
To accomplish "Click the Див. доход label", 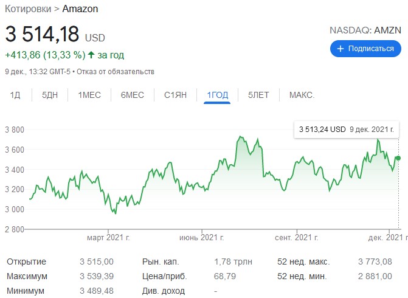I will (164, 291).
